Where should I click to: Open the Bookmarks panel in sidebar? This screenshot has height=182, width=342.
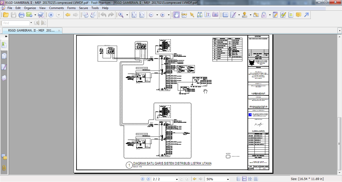(4, 45)
